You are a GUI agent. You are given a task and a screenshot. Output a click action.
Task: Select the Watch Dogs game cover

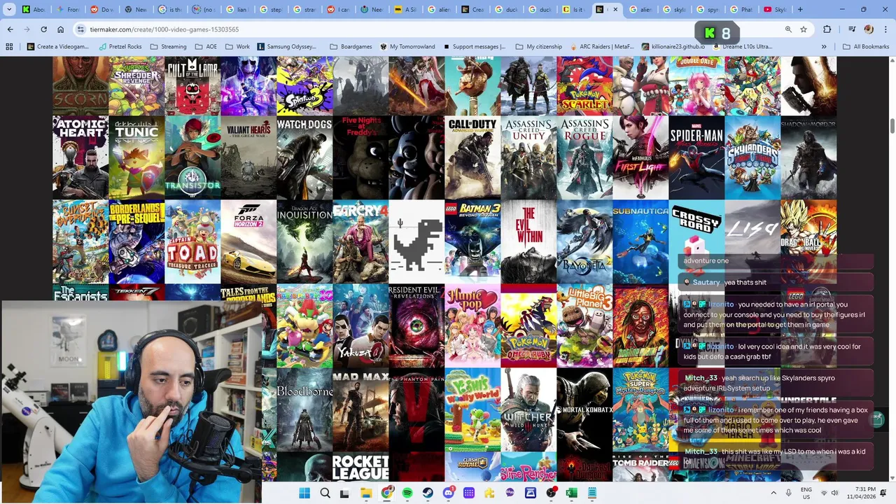[x=304, y=157]
